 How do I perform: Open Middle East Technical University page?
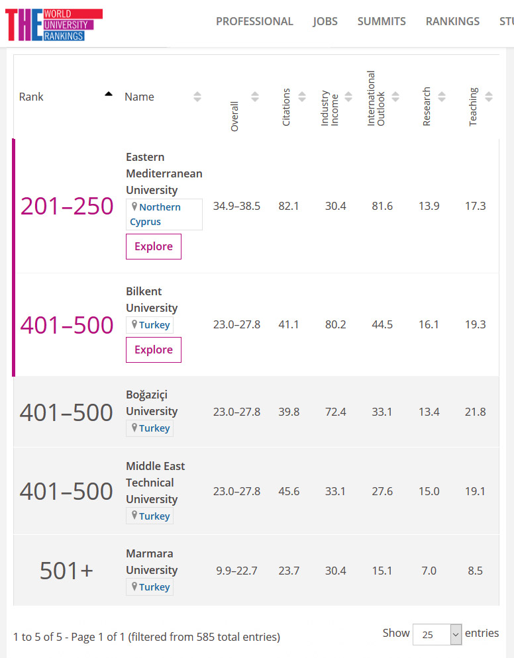pos(155,483)
